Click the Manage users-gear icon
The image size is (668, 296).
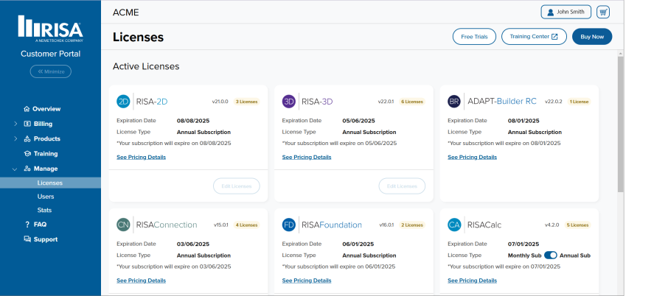(x=27, y=169)
